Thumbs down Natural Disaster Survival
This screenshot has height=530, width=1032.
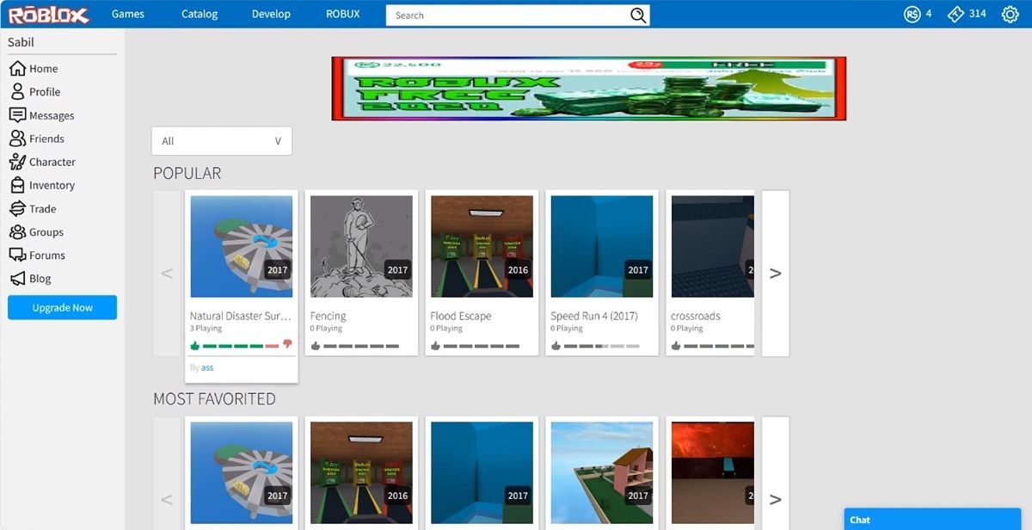point(286,344)
